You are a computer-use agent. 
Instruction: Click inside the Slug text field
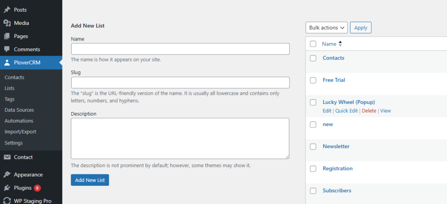click(x=180, y=83)
